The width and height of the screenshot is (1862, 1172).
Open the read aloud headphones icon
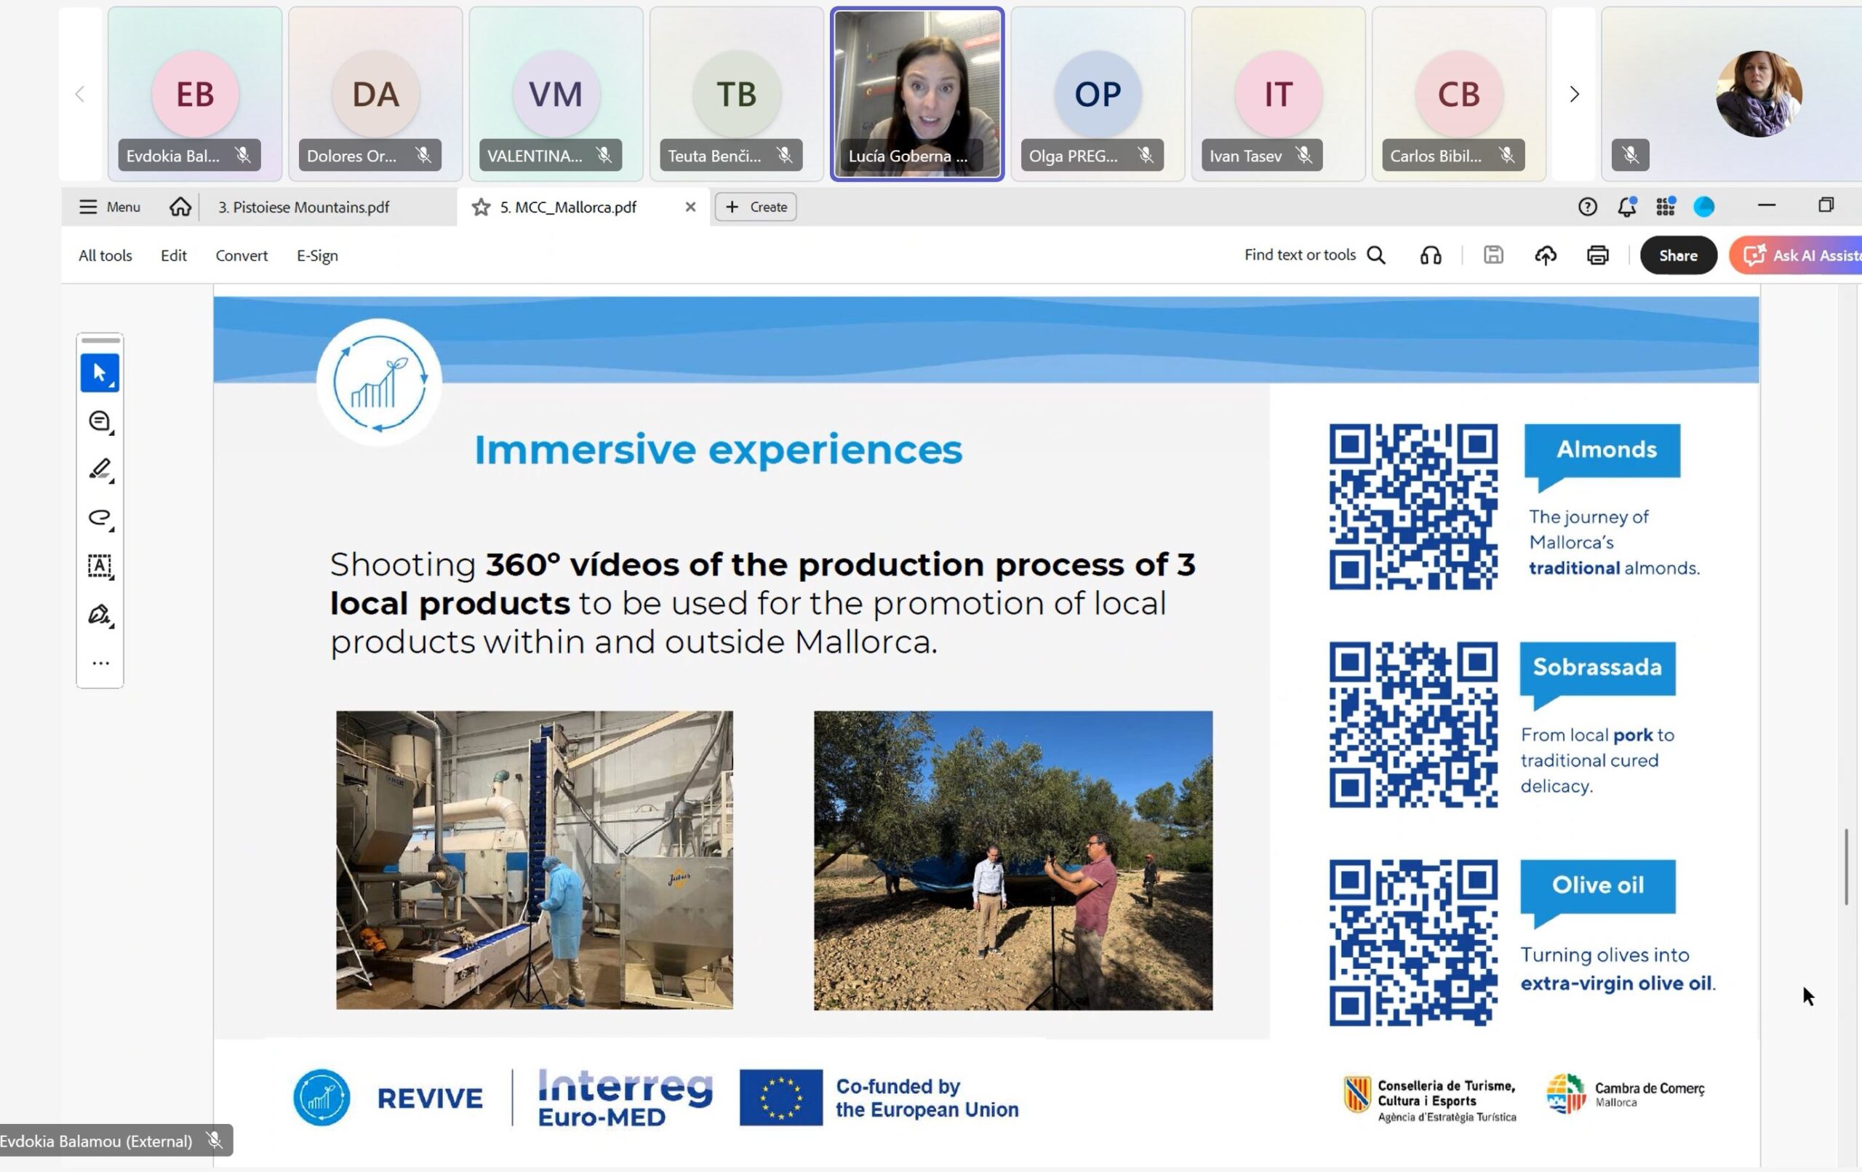(1431, 255)
